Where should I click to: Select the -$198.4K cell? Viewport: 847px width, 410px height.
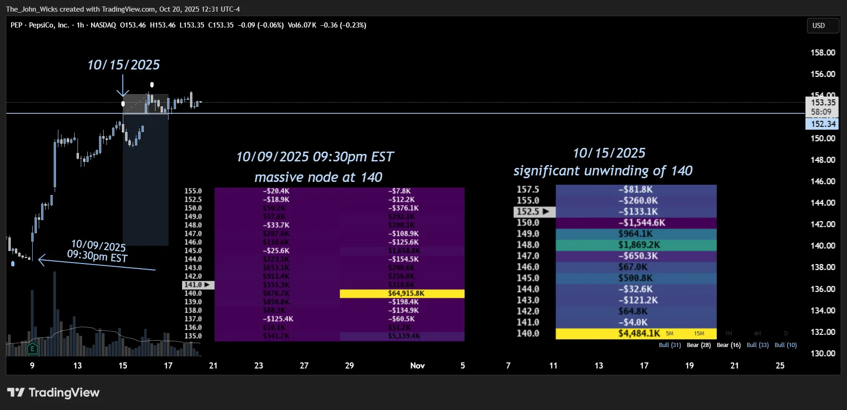[x=403, y=302]
